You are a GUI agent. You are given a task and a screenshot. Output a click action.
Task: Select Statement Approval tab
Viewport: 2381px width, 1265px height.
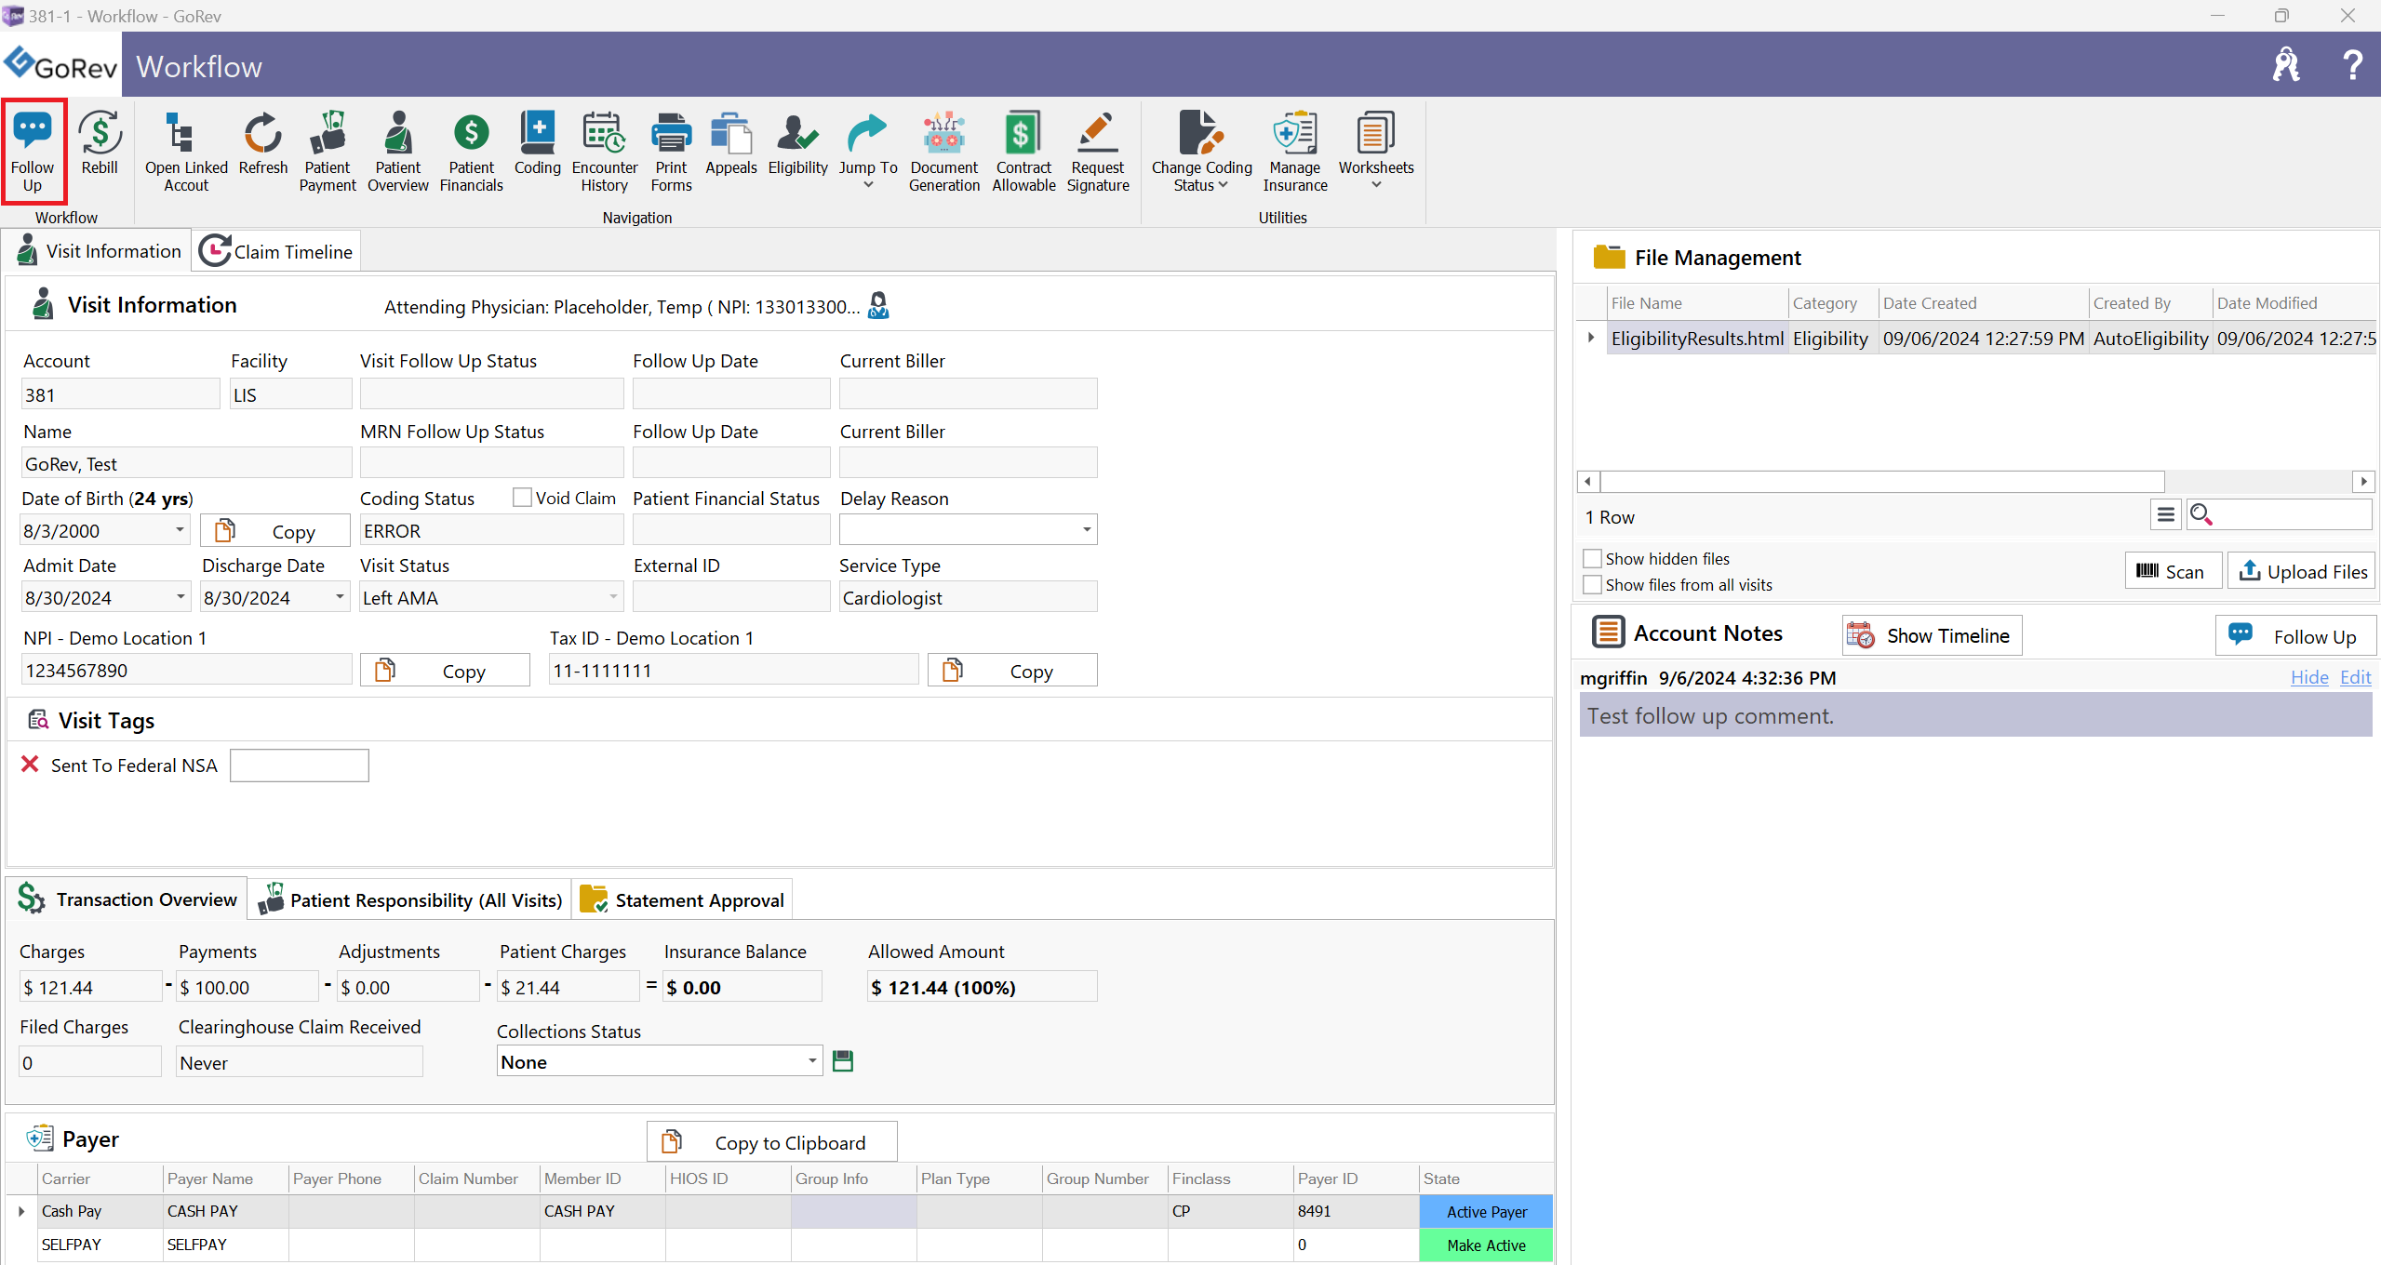coord(682,899)
